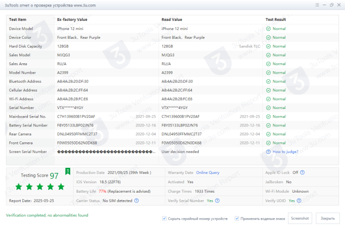345x229 pixels.
Task: Click the Test Item column header
Action: click(19, 19)
